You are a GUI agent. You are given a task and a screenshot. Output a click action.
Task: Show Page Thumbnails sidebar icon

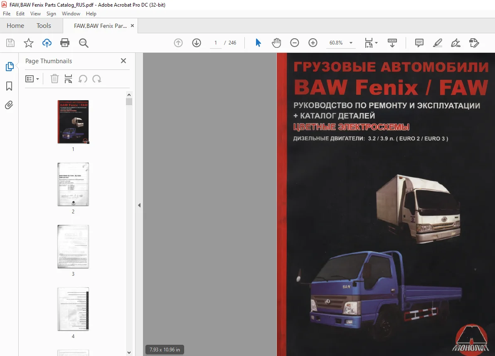10,67
